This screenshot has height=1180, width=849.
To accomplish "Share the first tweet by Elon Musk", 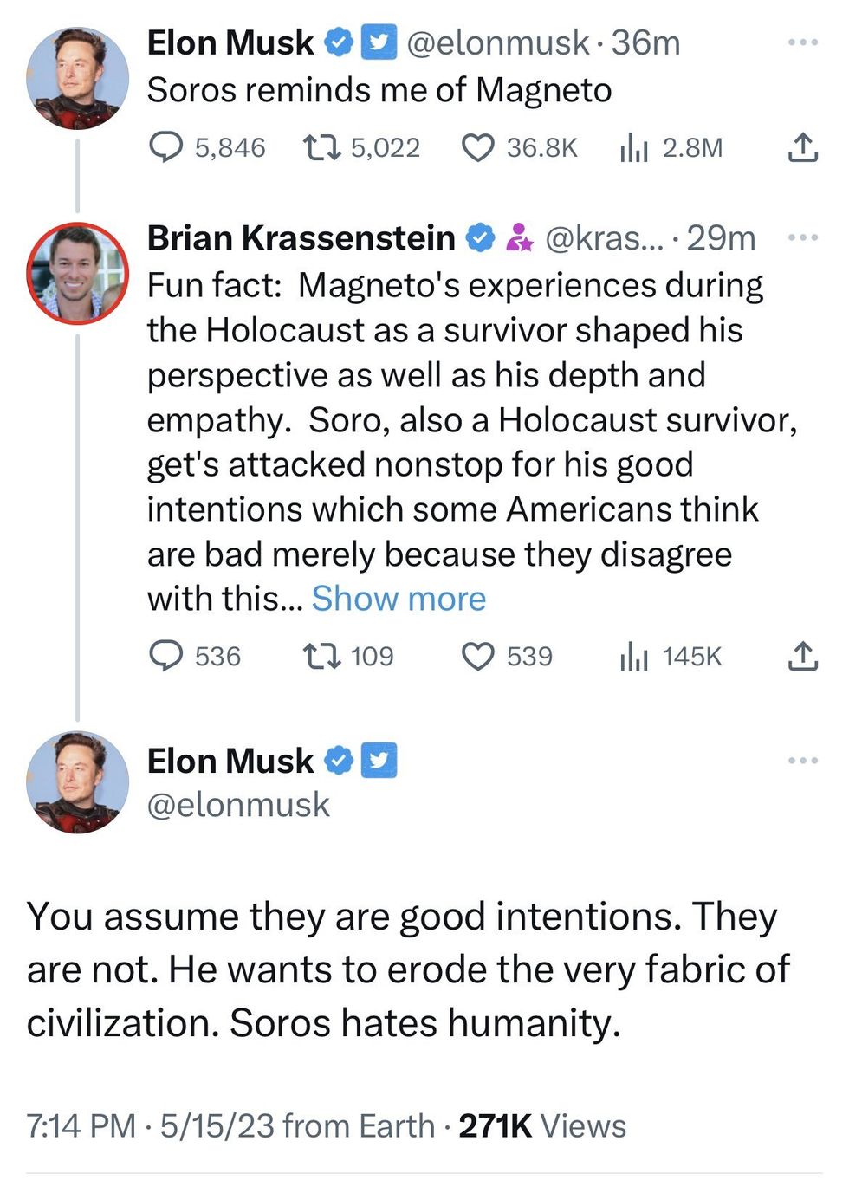I will point(803,147).
